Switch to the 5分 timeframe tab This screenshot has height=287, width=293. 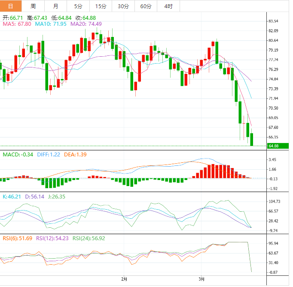[x=78, y=6]
